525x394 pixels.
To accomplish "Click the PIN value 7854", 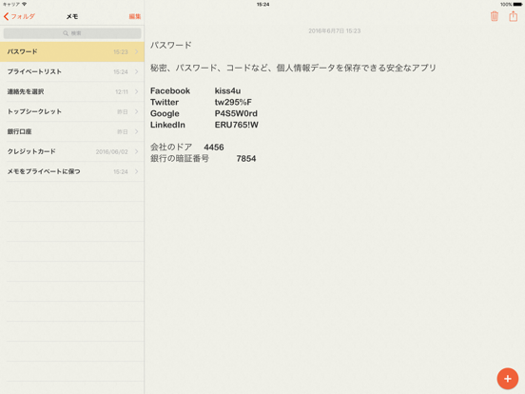I will pos(246,159).
